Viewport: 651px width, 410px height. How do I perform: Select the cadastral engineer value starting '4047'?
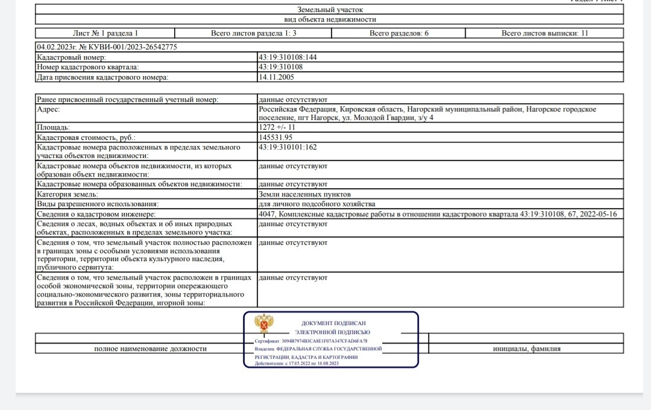tap(438, 215)
